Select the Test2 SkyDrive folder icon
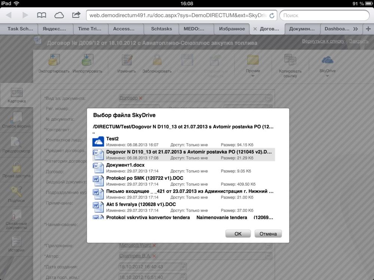 [98, 141]
